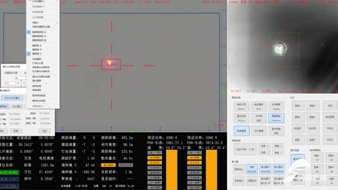This screenshot has height=190, width=338.
Task: Select the highlighted PageDown tracking button
Action: click(276, 117)
